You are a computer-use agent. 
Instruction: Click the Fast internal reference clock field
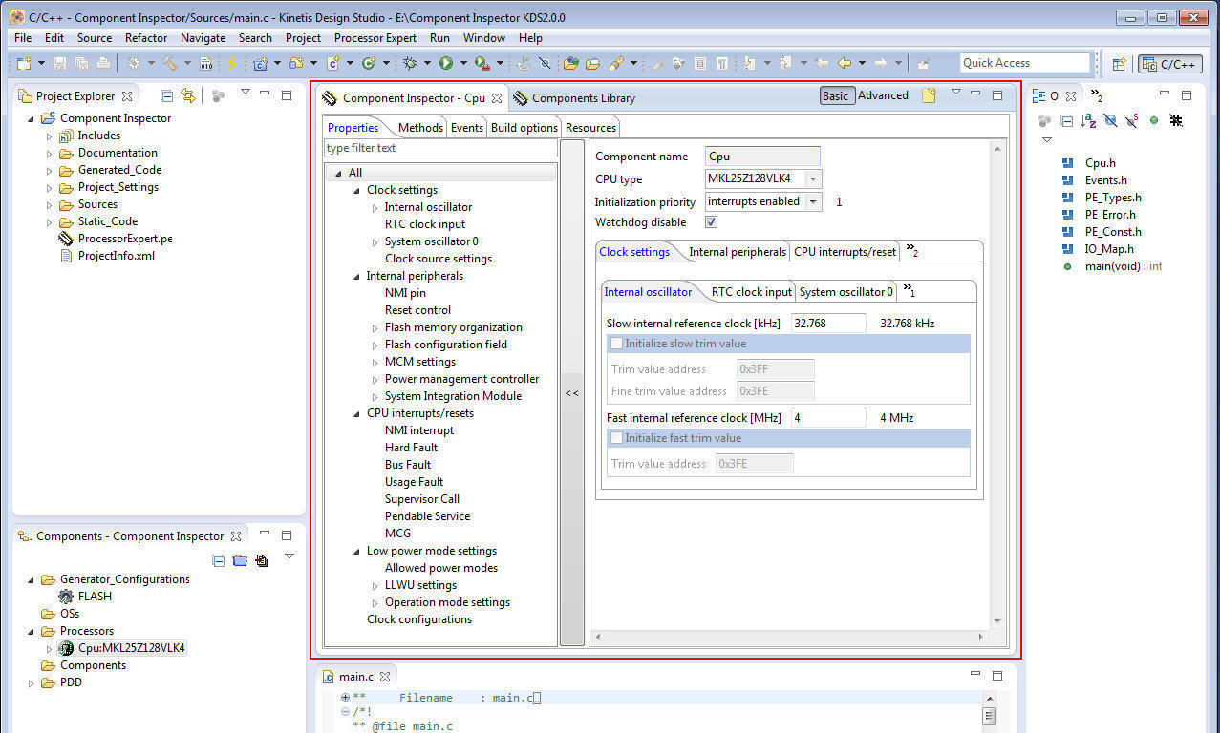(828, 417)
